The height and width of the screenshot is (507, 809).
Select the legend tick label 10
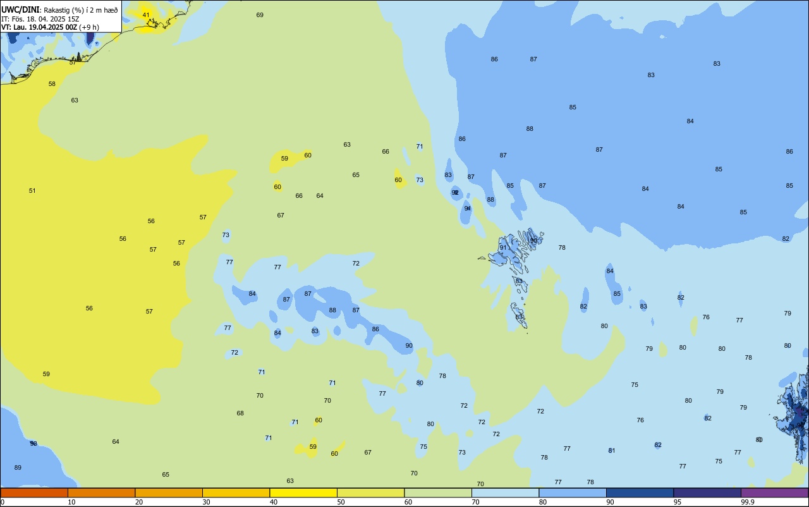point(71,502)
